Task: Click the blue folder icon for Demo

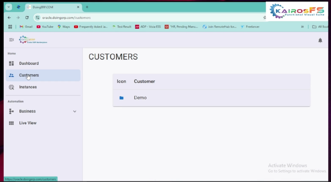Action: (122, 98)
